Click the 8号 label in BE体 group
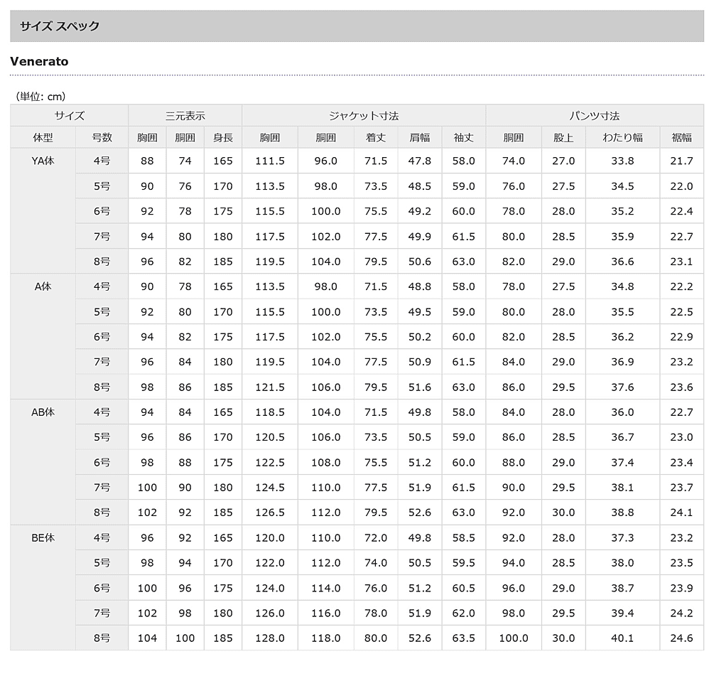 [x=102, y=638]
